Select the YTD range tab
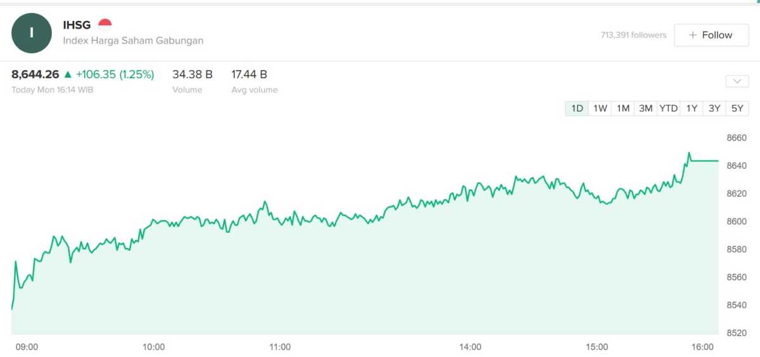Screen dimensions: 760x357 pyautogui.click(x=668, y=108)
